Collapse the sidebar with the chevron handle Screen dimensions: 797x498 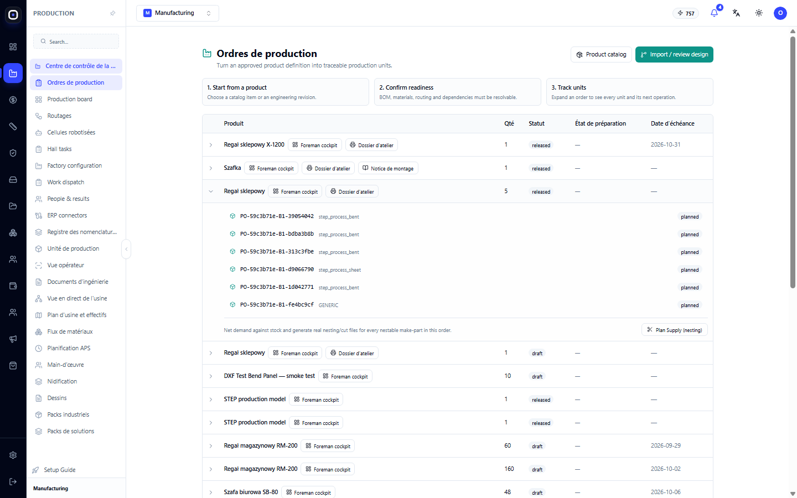point(126,249)
